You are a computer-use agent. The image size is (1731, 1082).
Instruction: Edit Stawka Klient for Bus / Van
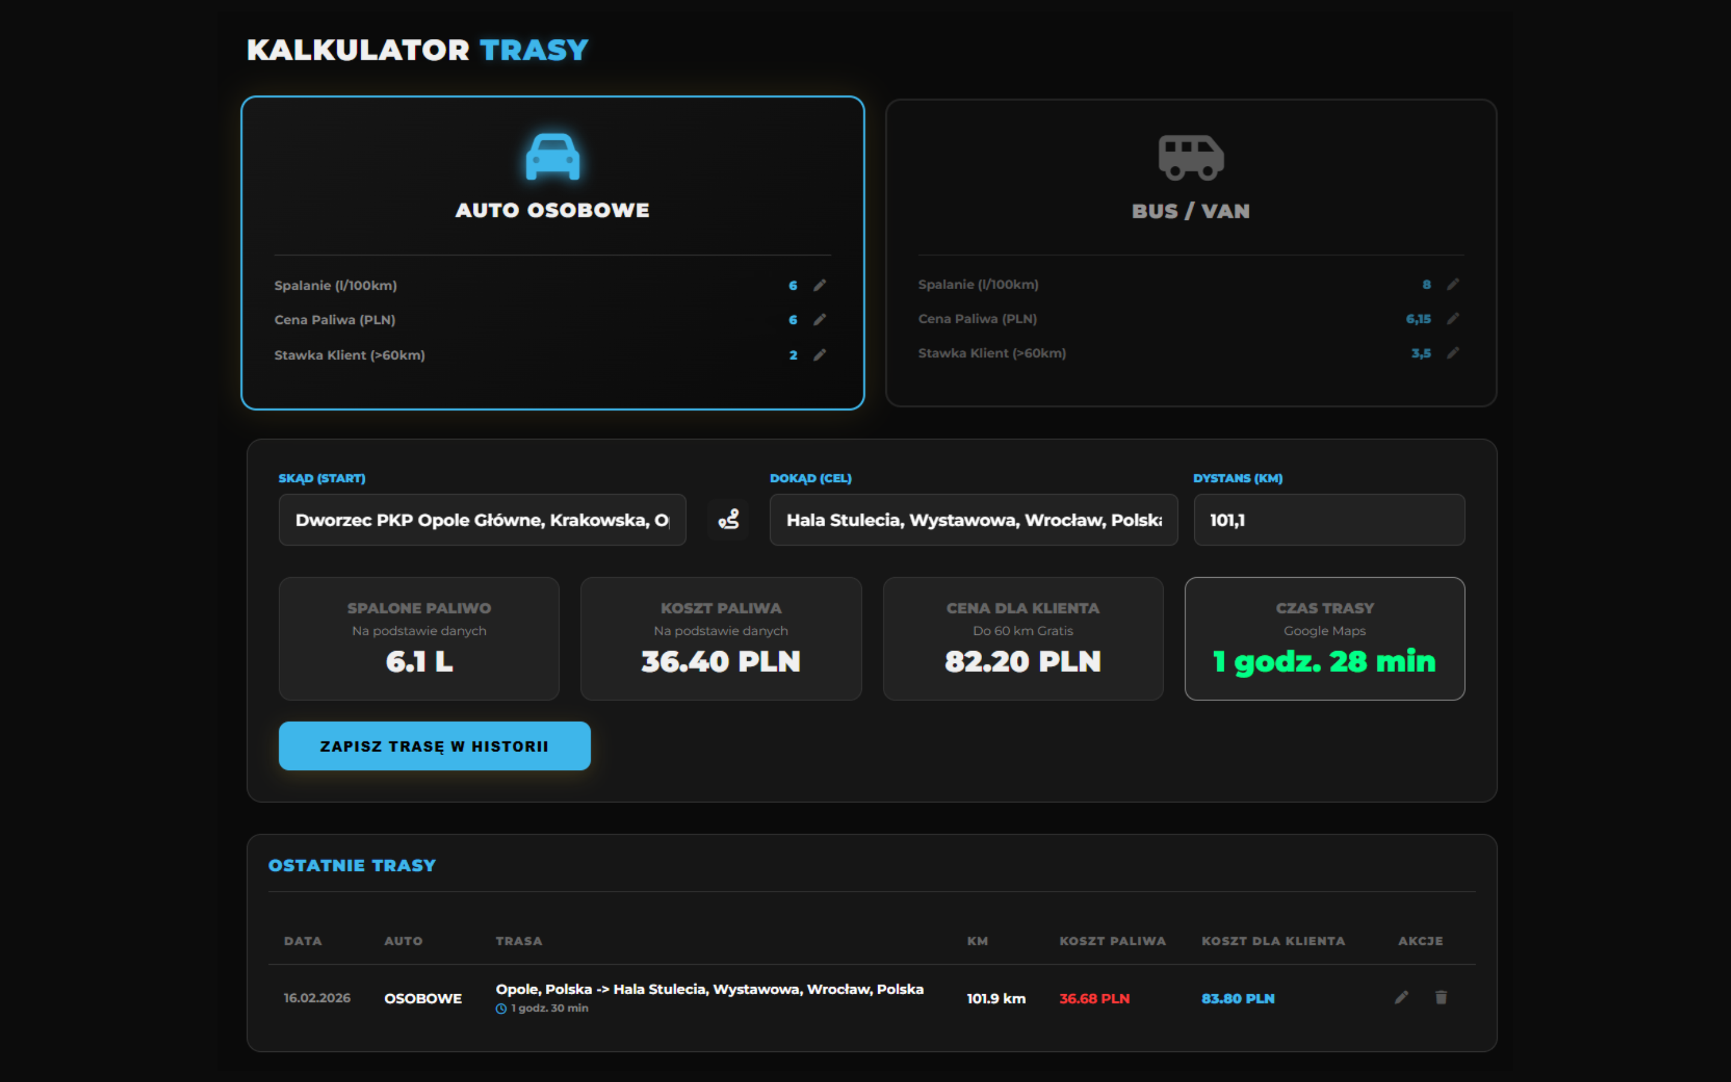(1453, 353)
